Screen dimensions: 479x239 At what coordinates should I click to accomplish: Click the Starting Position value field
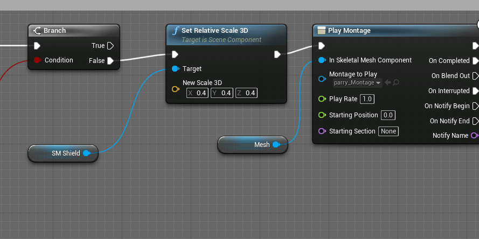[x=388, y=115]
